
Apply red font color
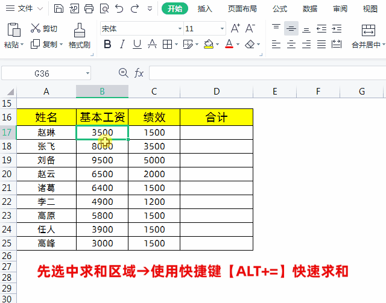coord(229,44)
